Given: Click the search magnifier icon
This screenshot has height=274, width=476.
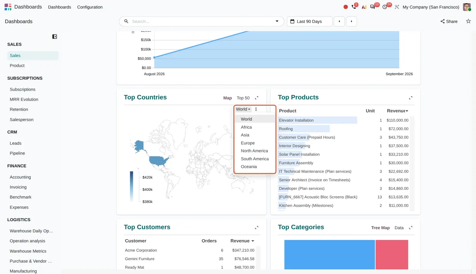Looking at the screenshot, I should click(126, 21).
